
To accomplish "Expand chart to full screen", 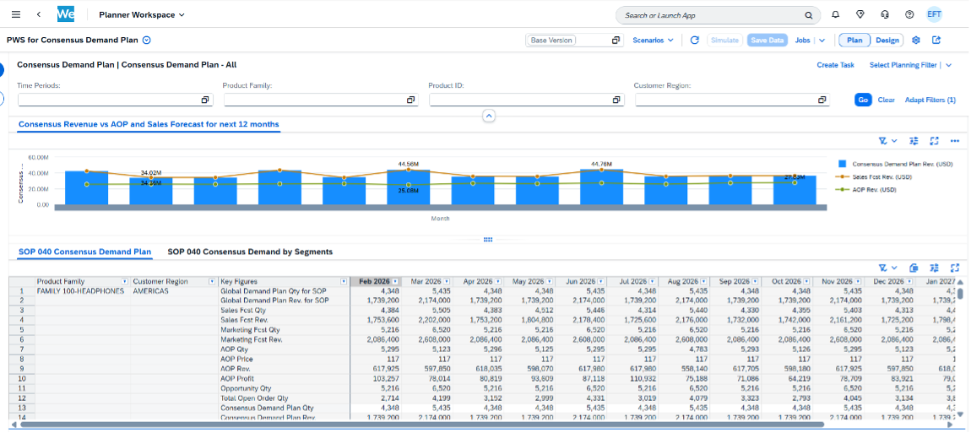I will [934, 141].
